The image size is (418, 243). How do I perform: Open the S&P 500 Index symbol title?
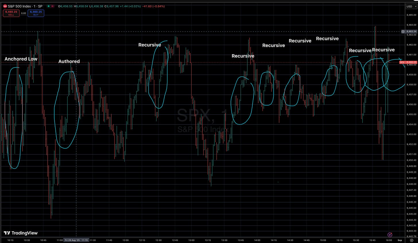click(25, 6)
